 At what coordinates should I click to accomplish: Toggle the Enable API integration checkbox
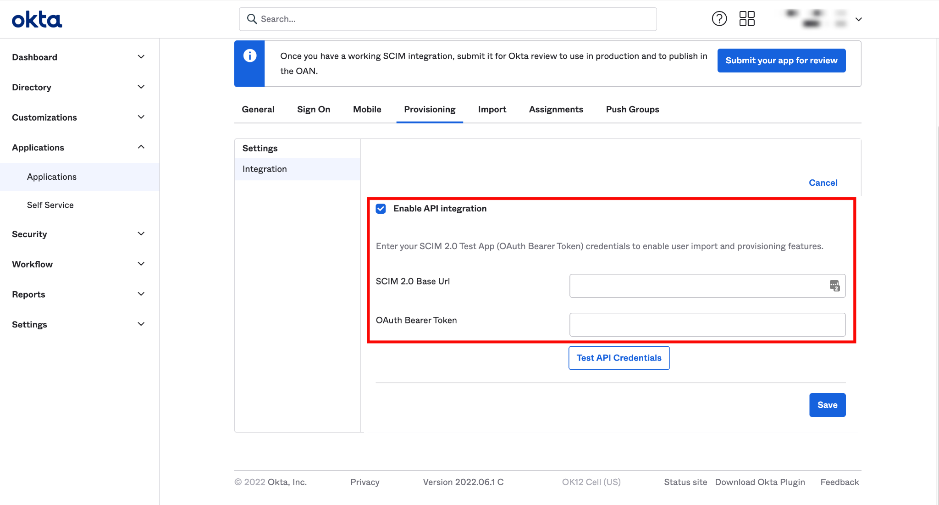coord(381,209)
